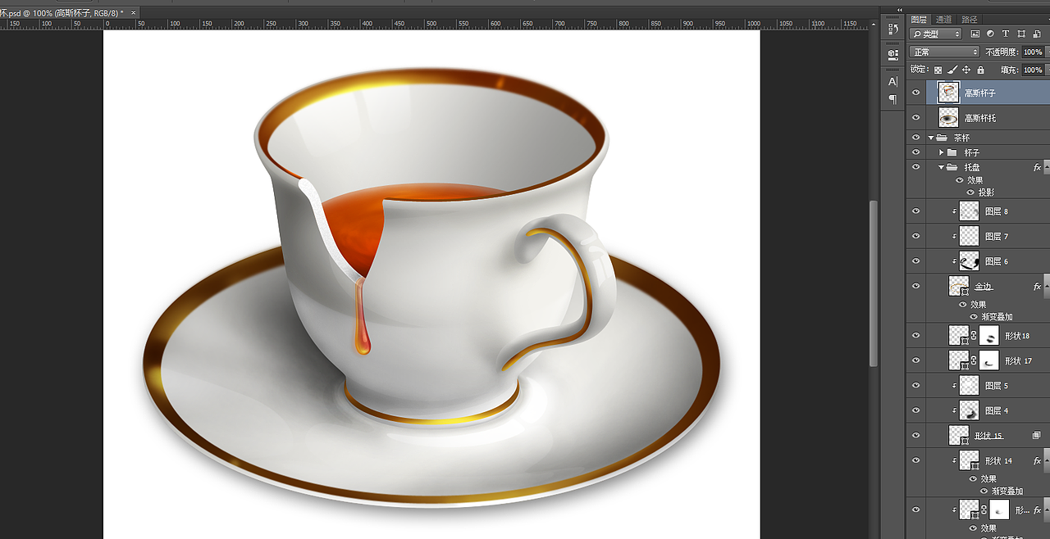Select the 图层 7 layer name

[997, 237]
